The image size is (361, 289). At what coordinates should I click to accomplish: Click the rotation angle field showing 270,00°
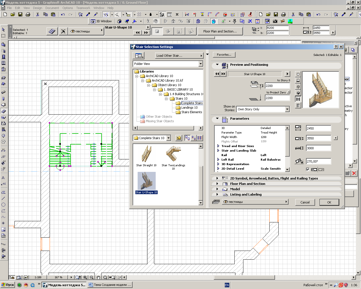click(318, 161)
